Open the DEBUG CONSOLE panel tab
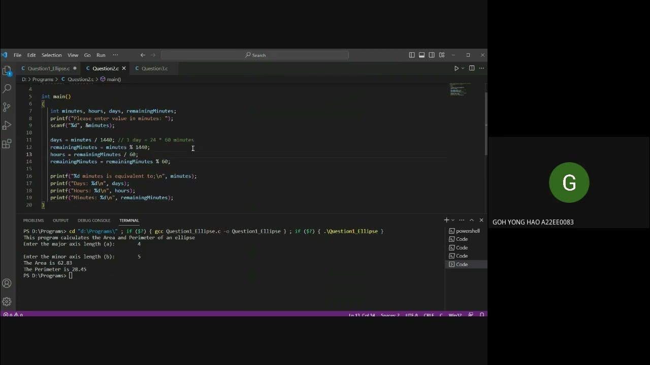This screenshot has width=650, height=365. coord(94,220)
